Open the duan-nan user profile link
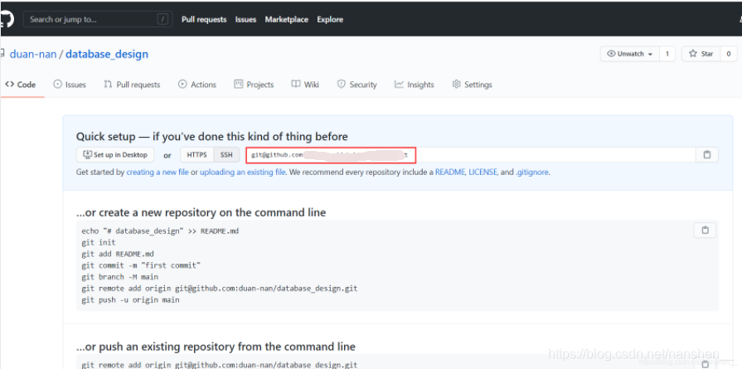This screenshot has height=369, width=742. 33,54
